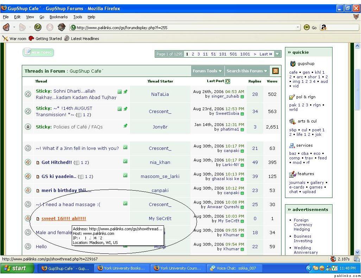The height and width of the screenshot is (278, 361).
Task: Open the 'sweet 16!!!! ah!!!!!' thread link
Action: [x=64, y=219]
